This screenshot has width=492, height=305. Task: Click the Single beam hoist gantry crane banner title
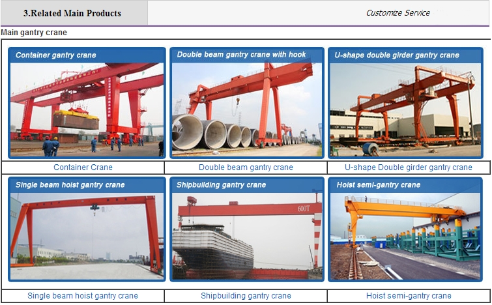pos(70,185)
